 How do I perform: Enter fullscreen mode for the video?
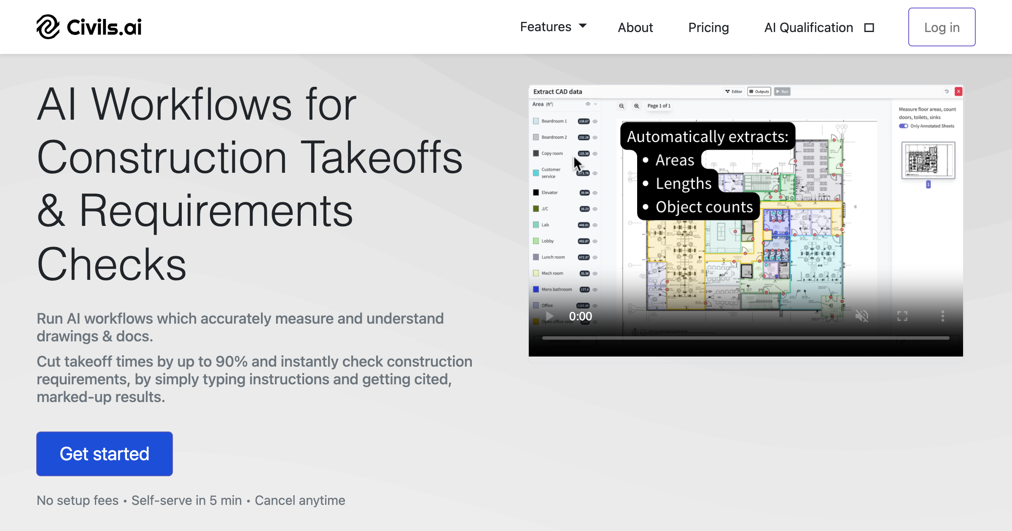click(902, 316)
